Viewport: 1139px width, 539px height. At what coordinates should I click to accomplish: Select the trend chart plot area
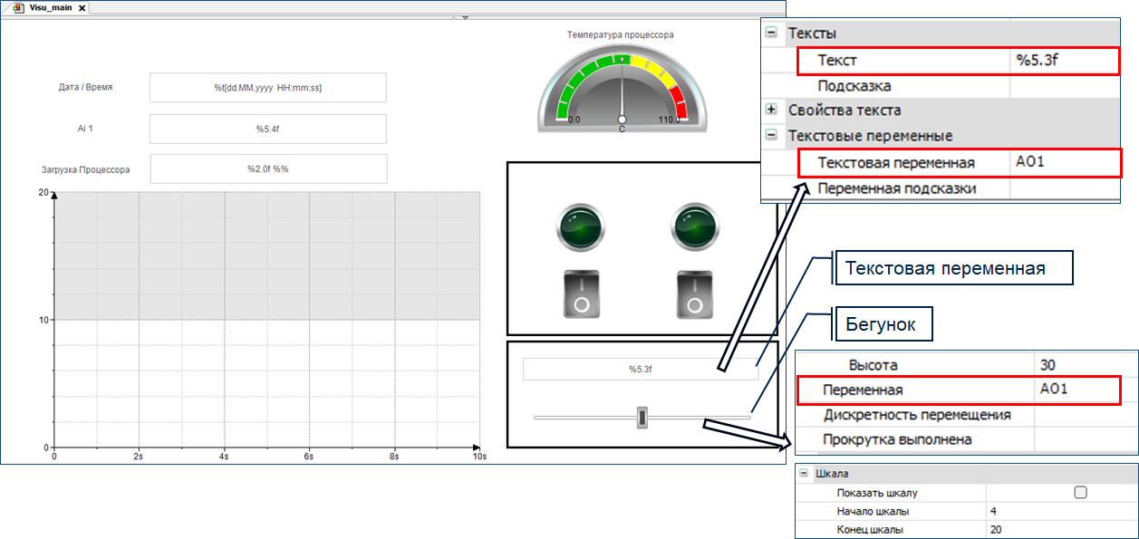pos(267,320)
